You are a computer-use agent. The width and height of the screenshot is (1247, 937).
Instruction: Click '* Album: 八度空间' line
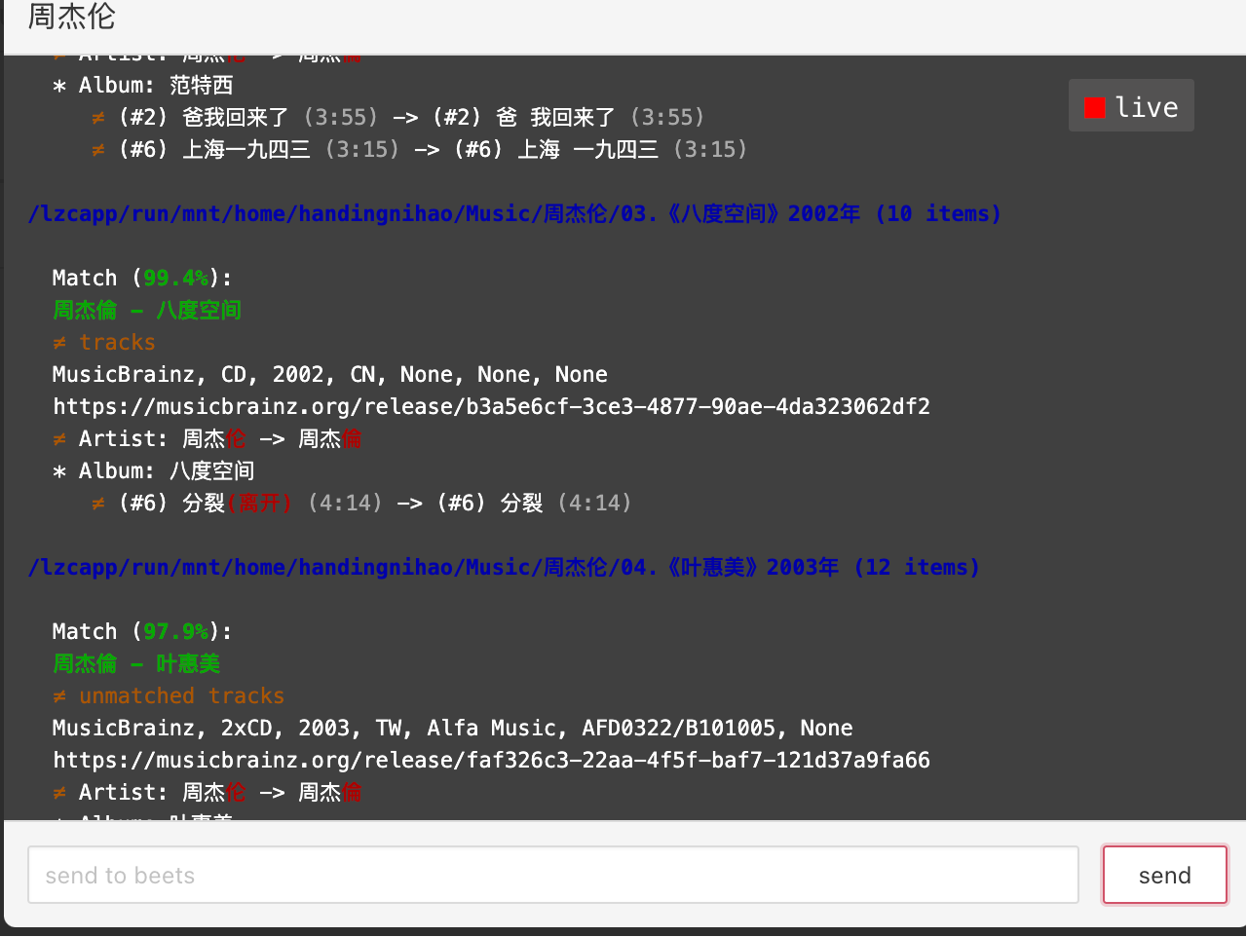click(154, 470)
